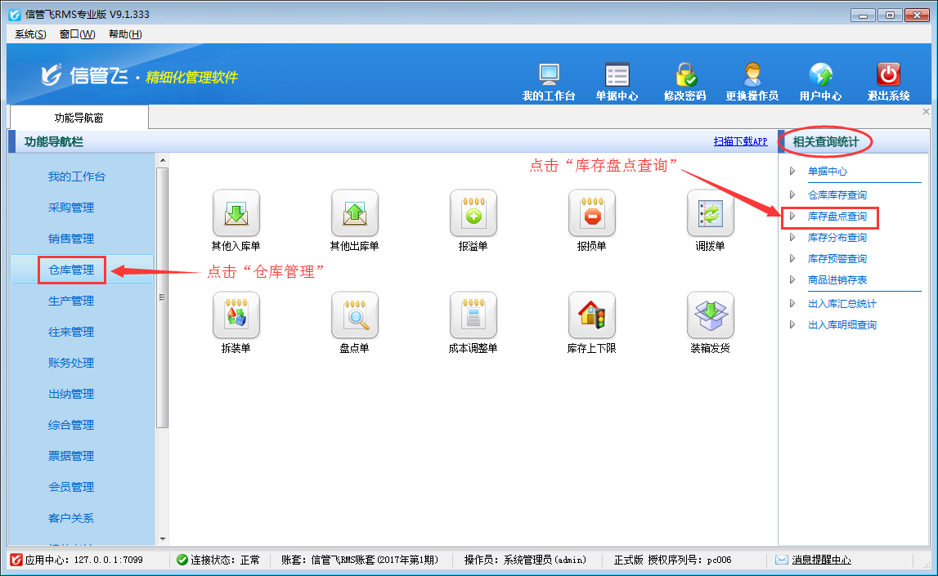This screenshot has height=576, width=938.
Task: Open the 其他出库单 icon
Action: click(354, 213)
